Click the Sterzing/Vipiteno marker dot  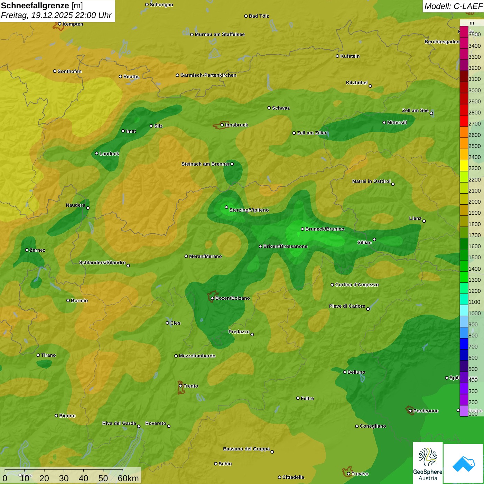click(226, 207)
